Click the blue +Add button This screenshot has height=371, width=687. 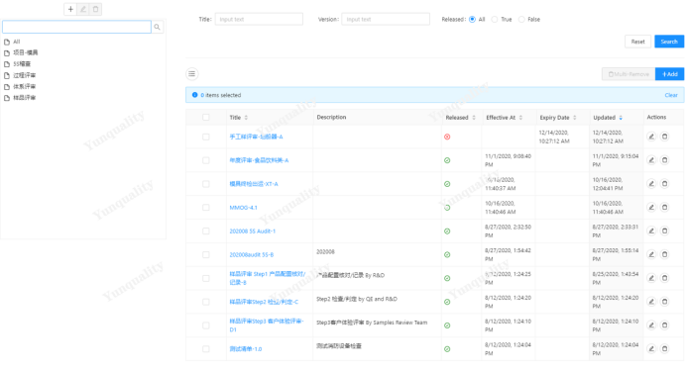[x=670, y=74]
